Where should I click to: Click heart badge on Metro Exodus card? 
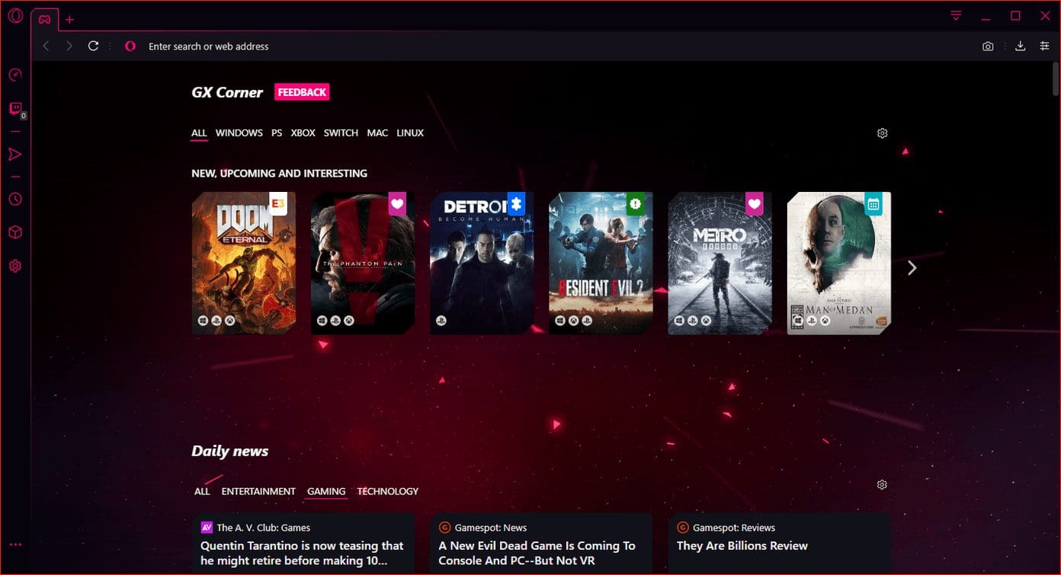pyautogui.click(x=754, y=203)
